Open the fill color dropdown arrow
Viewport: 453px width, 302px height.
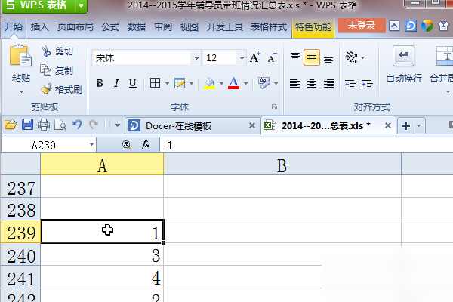(x=221, y=84)
